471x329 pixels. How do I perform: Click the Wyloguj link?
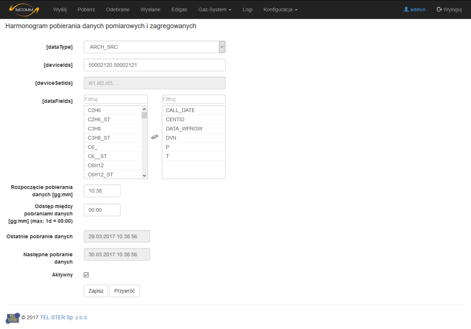tap(449, 10)
